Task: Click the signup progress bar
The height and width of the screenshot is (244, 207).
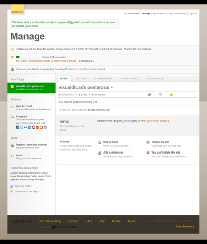Action: (29, 57)
